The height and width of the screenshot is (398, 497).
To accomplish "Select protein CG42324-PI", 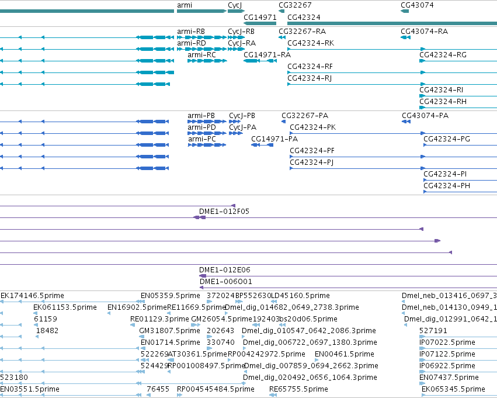I will pos(460,180).
